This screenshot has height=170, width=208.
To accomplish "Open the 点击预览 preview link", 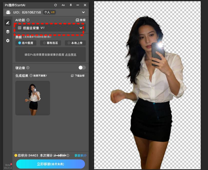I will [x=71, y=54].
